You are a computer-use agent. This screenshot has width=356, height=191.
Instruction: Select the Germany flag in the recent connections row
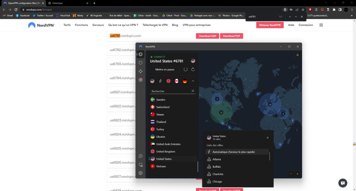(185, 81)
